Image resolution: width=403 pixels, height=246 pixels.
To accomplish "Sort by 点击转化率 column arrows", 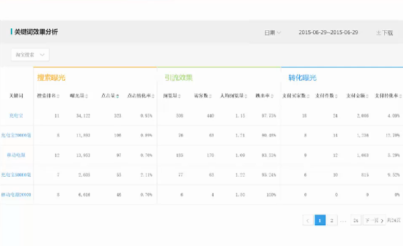I will pyautogui.click(x=153, y=96).
